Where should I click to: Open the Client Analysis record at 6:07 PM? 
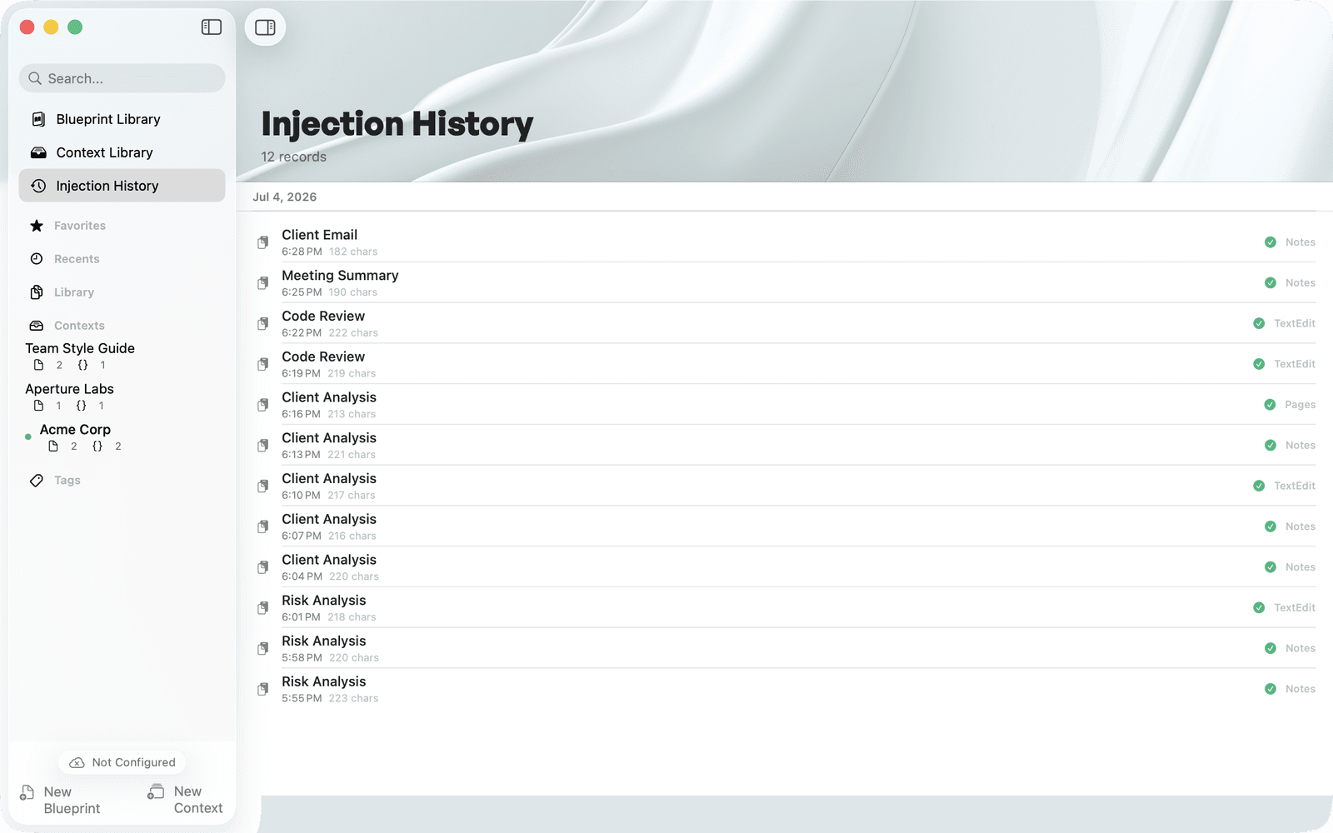pyautogui.click(x=785, y=526)
